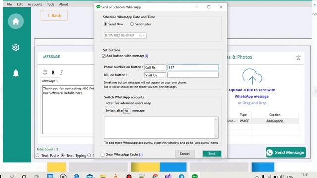Open File Explorer from the taskbar
Screen dimensions: 317x178
[103, 176]
